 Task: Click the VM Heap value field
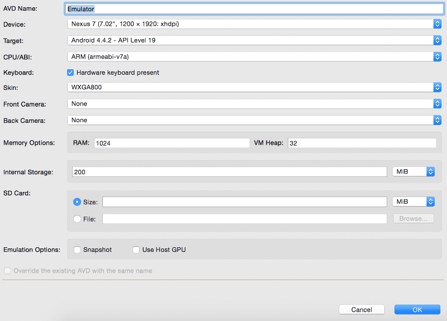point(362,143)
